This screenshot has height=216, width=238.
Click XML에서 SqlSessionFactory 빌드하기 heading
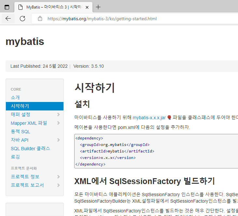pyautogui.click(x=144, y=181)
